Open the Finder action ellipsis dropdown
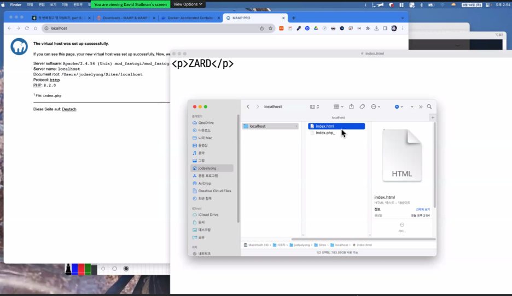The image size is (512, 296). point(375,106)
